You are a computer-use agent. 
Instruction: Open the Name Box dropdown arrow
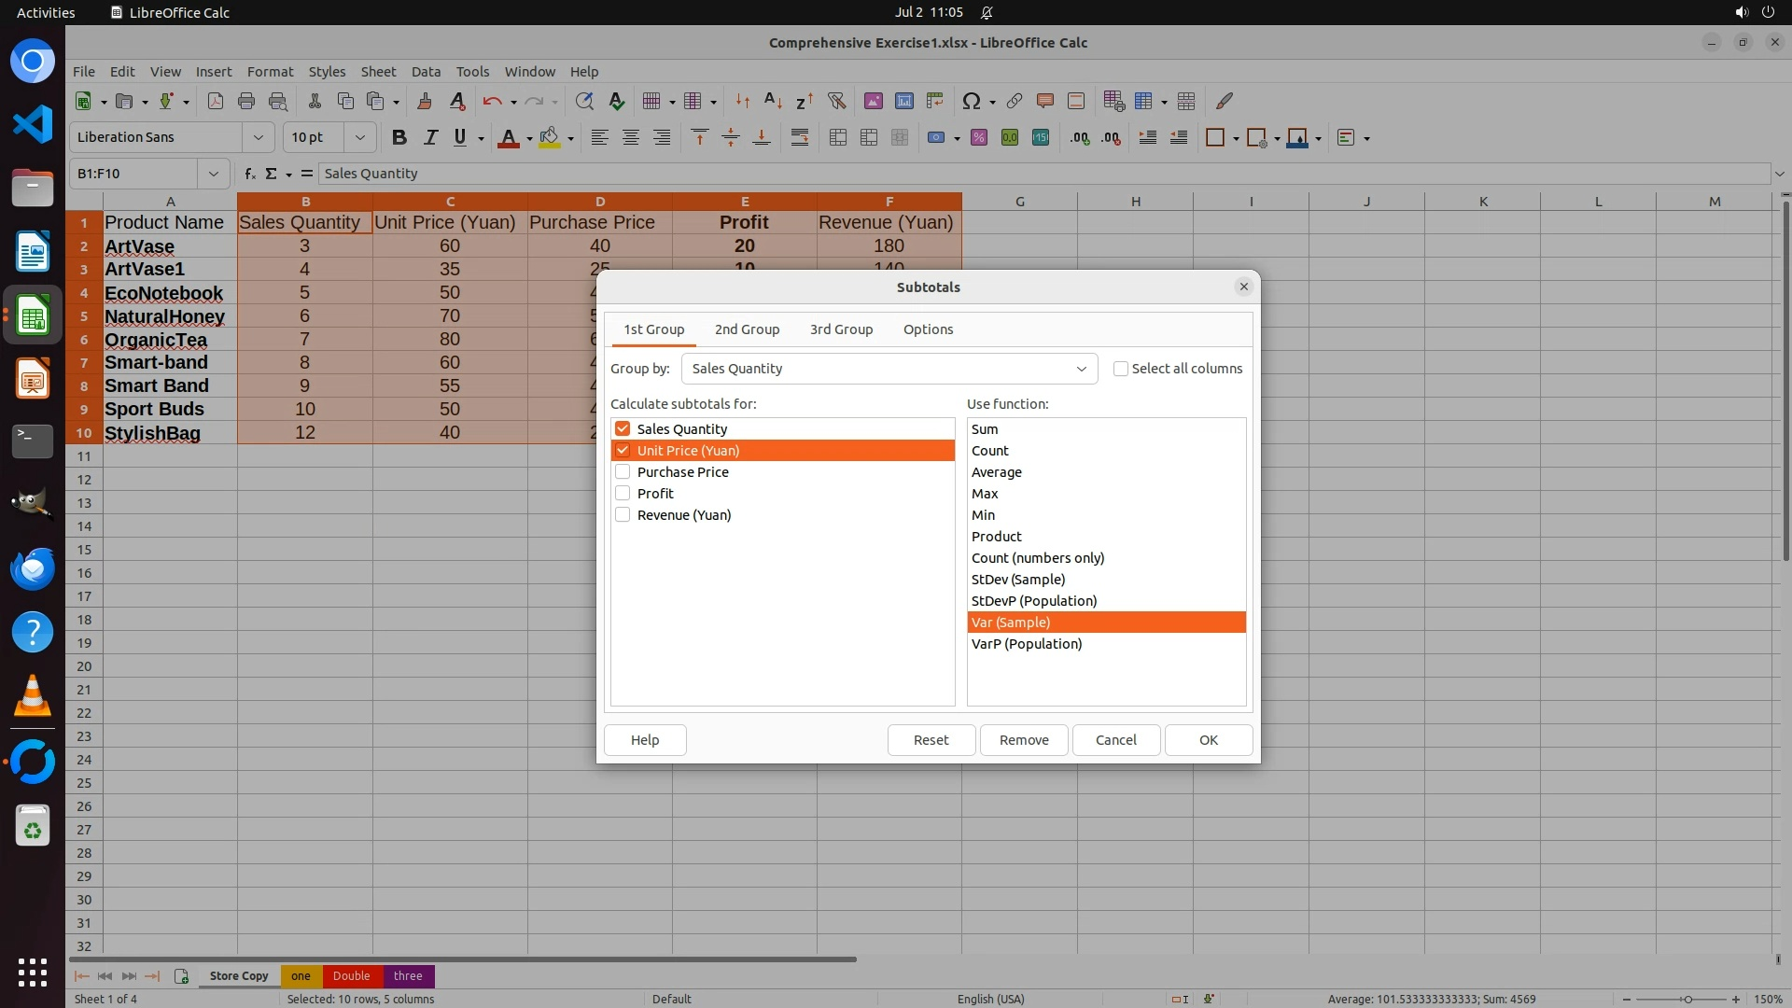pos(213,174)
